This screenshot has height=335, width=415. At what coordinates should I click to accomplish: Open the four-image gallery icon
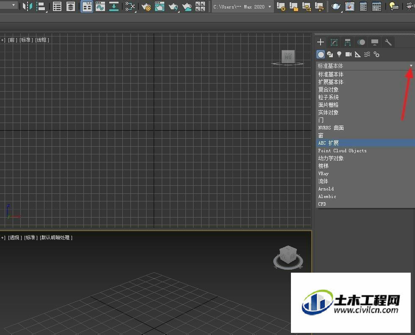tap(200, 6)
